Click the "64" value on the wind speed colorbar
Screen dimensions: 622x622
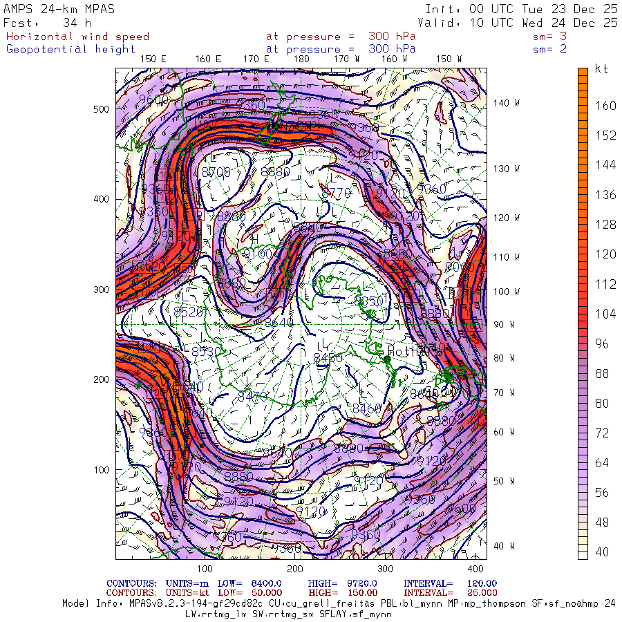point(602,462)
